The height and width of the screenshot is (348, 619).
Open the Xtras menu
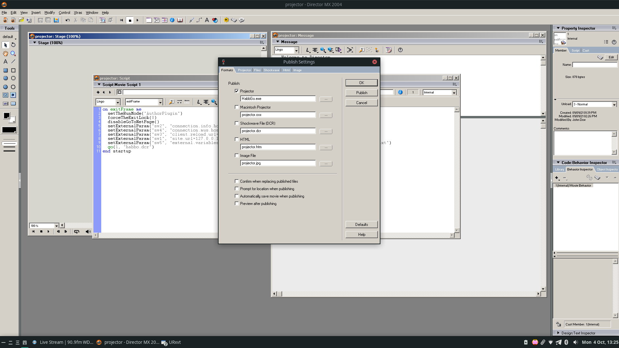point(78,13)
